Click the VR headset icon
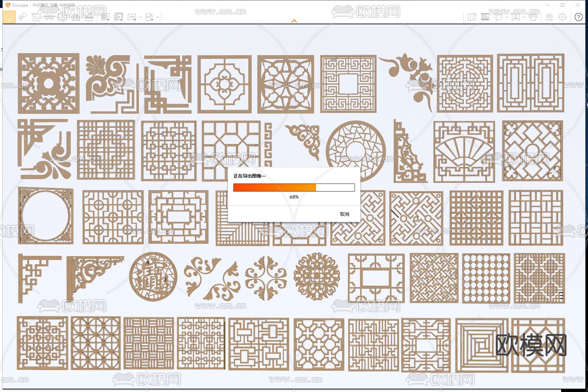The image size is (588, 392). [533, 17]
